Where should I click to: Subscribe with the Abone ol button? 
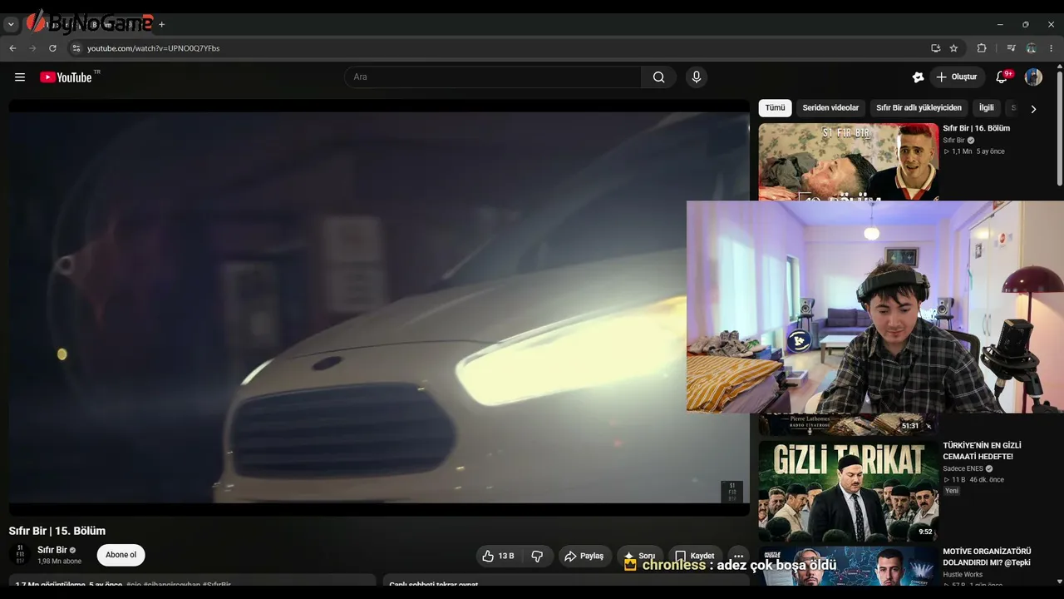pos(121,555)
